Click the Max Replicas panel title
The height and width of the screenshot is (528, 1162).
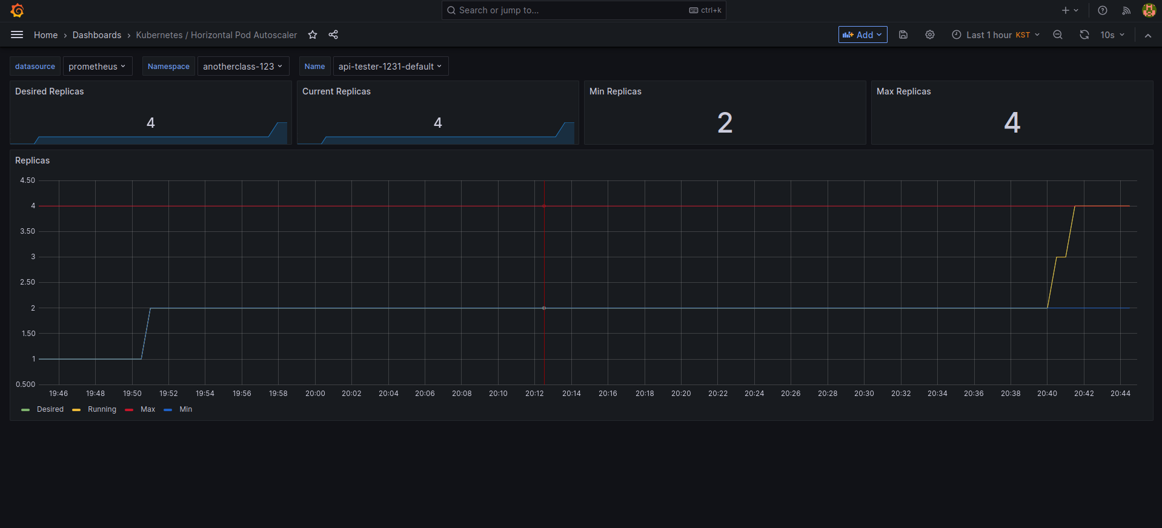(x=904, y=91)
